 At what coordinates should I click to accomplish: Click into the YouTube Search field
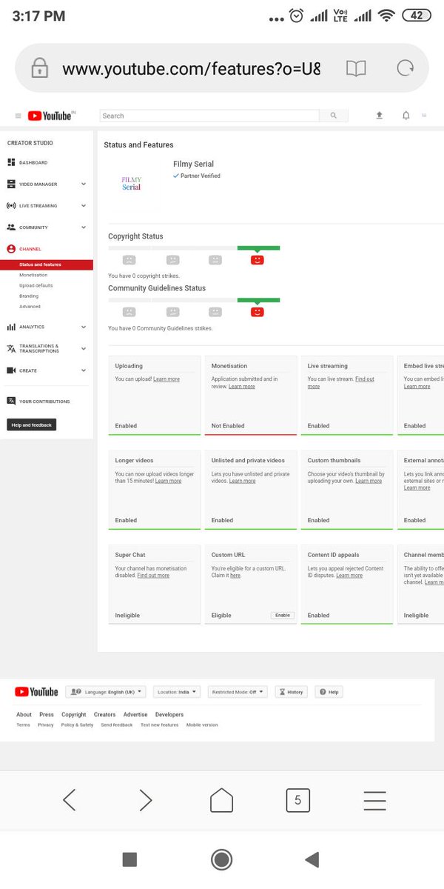[209, 116]
